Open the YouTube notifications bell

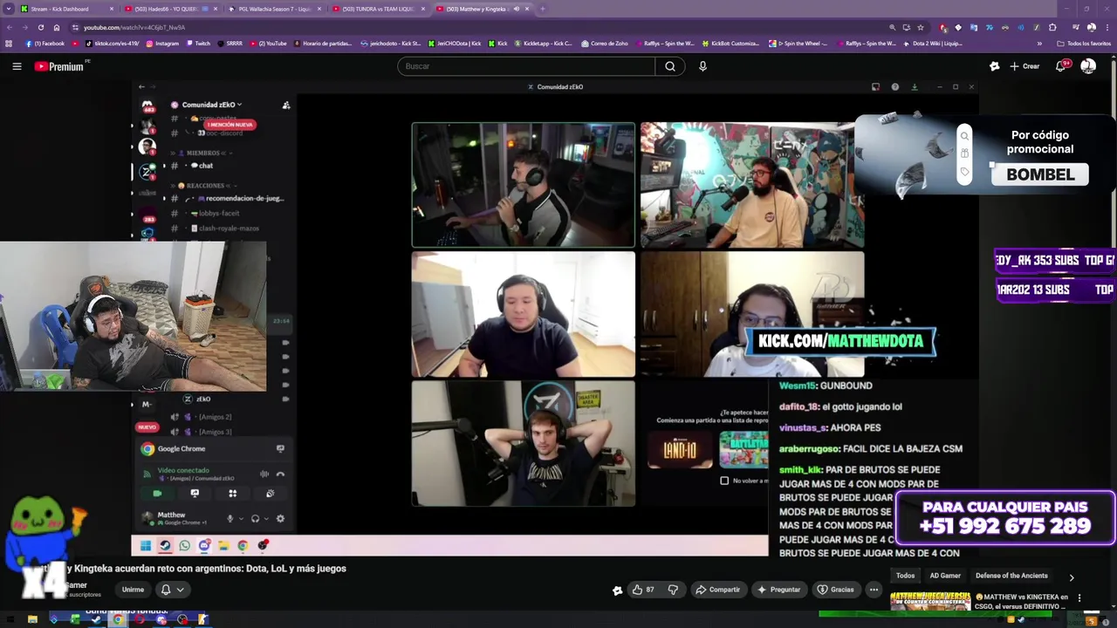[x=1061, y=66]
